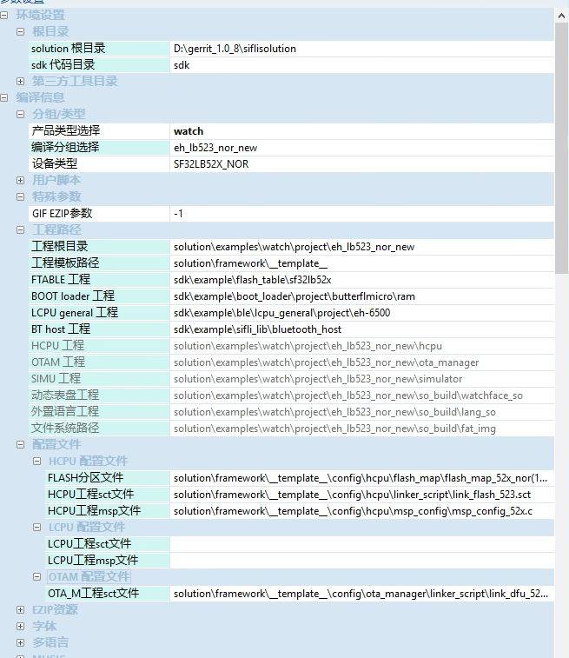Click the FLASH分区文件 path value
Image resolution: width=569 pixels, height=658 pixels.
point(362,478)
